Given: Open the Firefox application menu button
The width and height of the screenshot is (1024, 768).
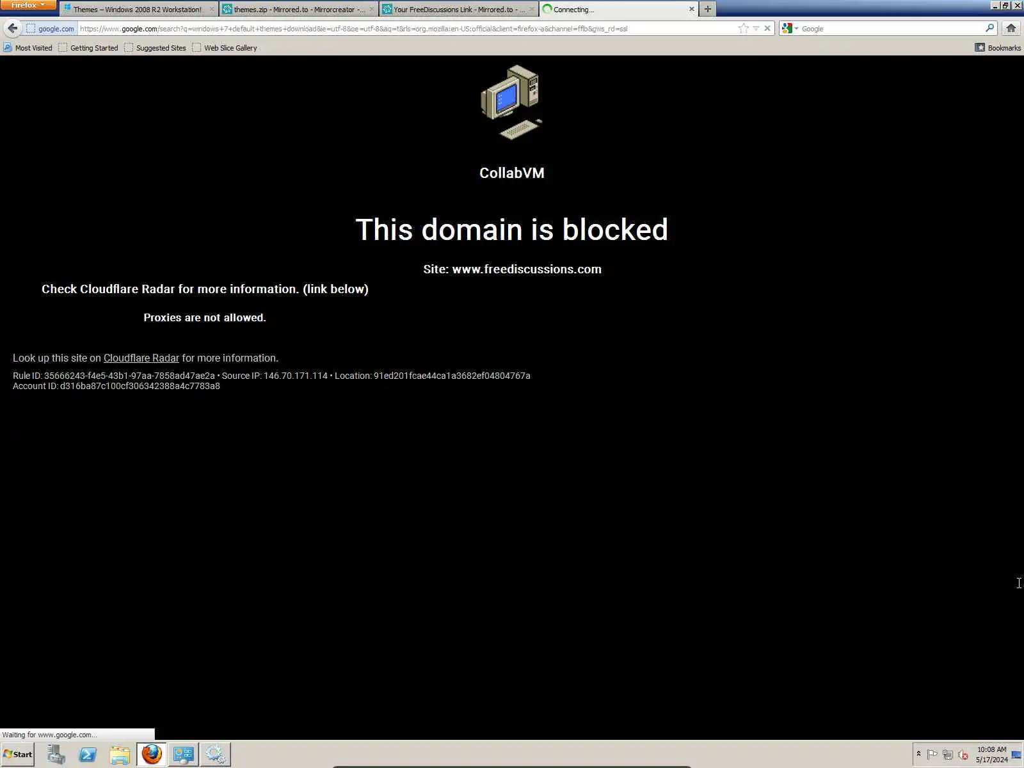Looking at the screenshot, I should point(28,5).
